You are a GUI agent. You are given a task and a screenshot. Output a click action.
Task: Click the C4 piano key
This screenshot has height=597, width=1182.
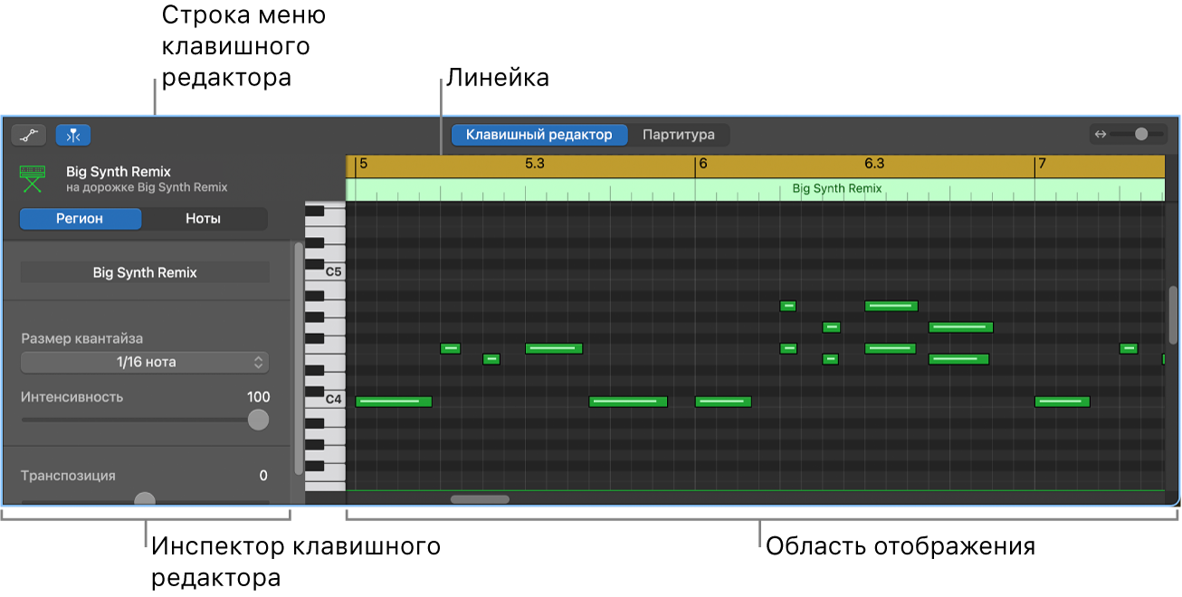pos(326,399)
